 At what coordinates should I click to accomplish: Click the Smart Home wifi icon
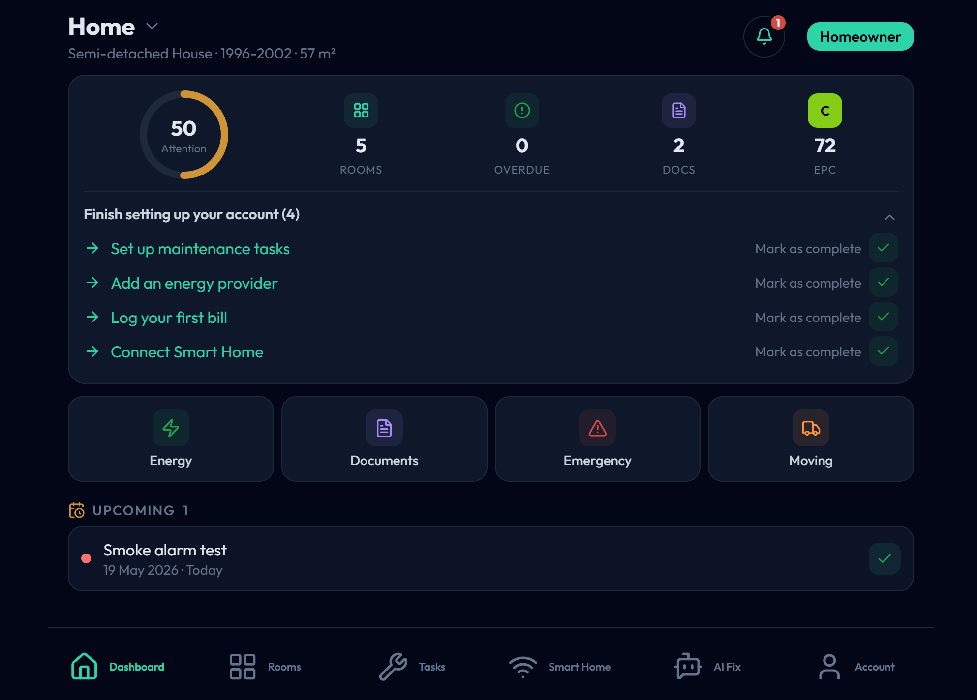tap(523, 667)
